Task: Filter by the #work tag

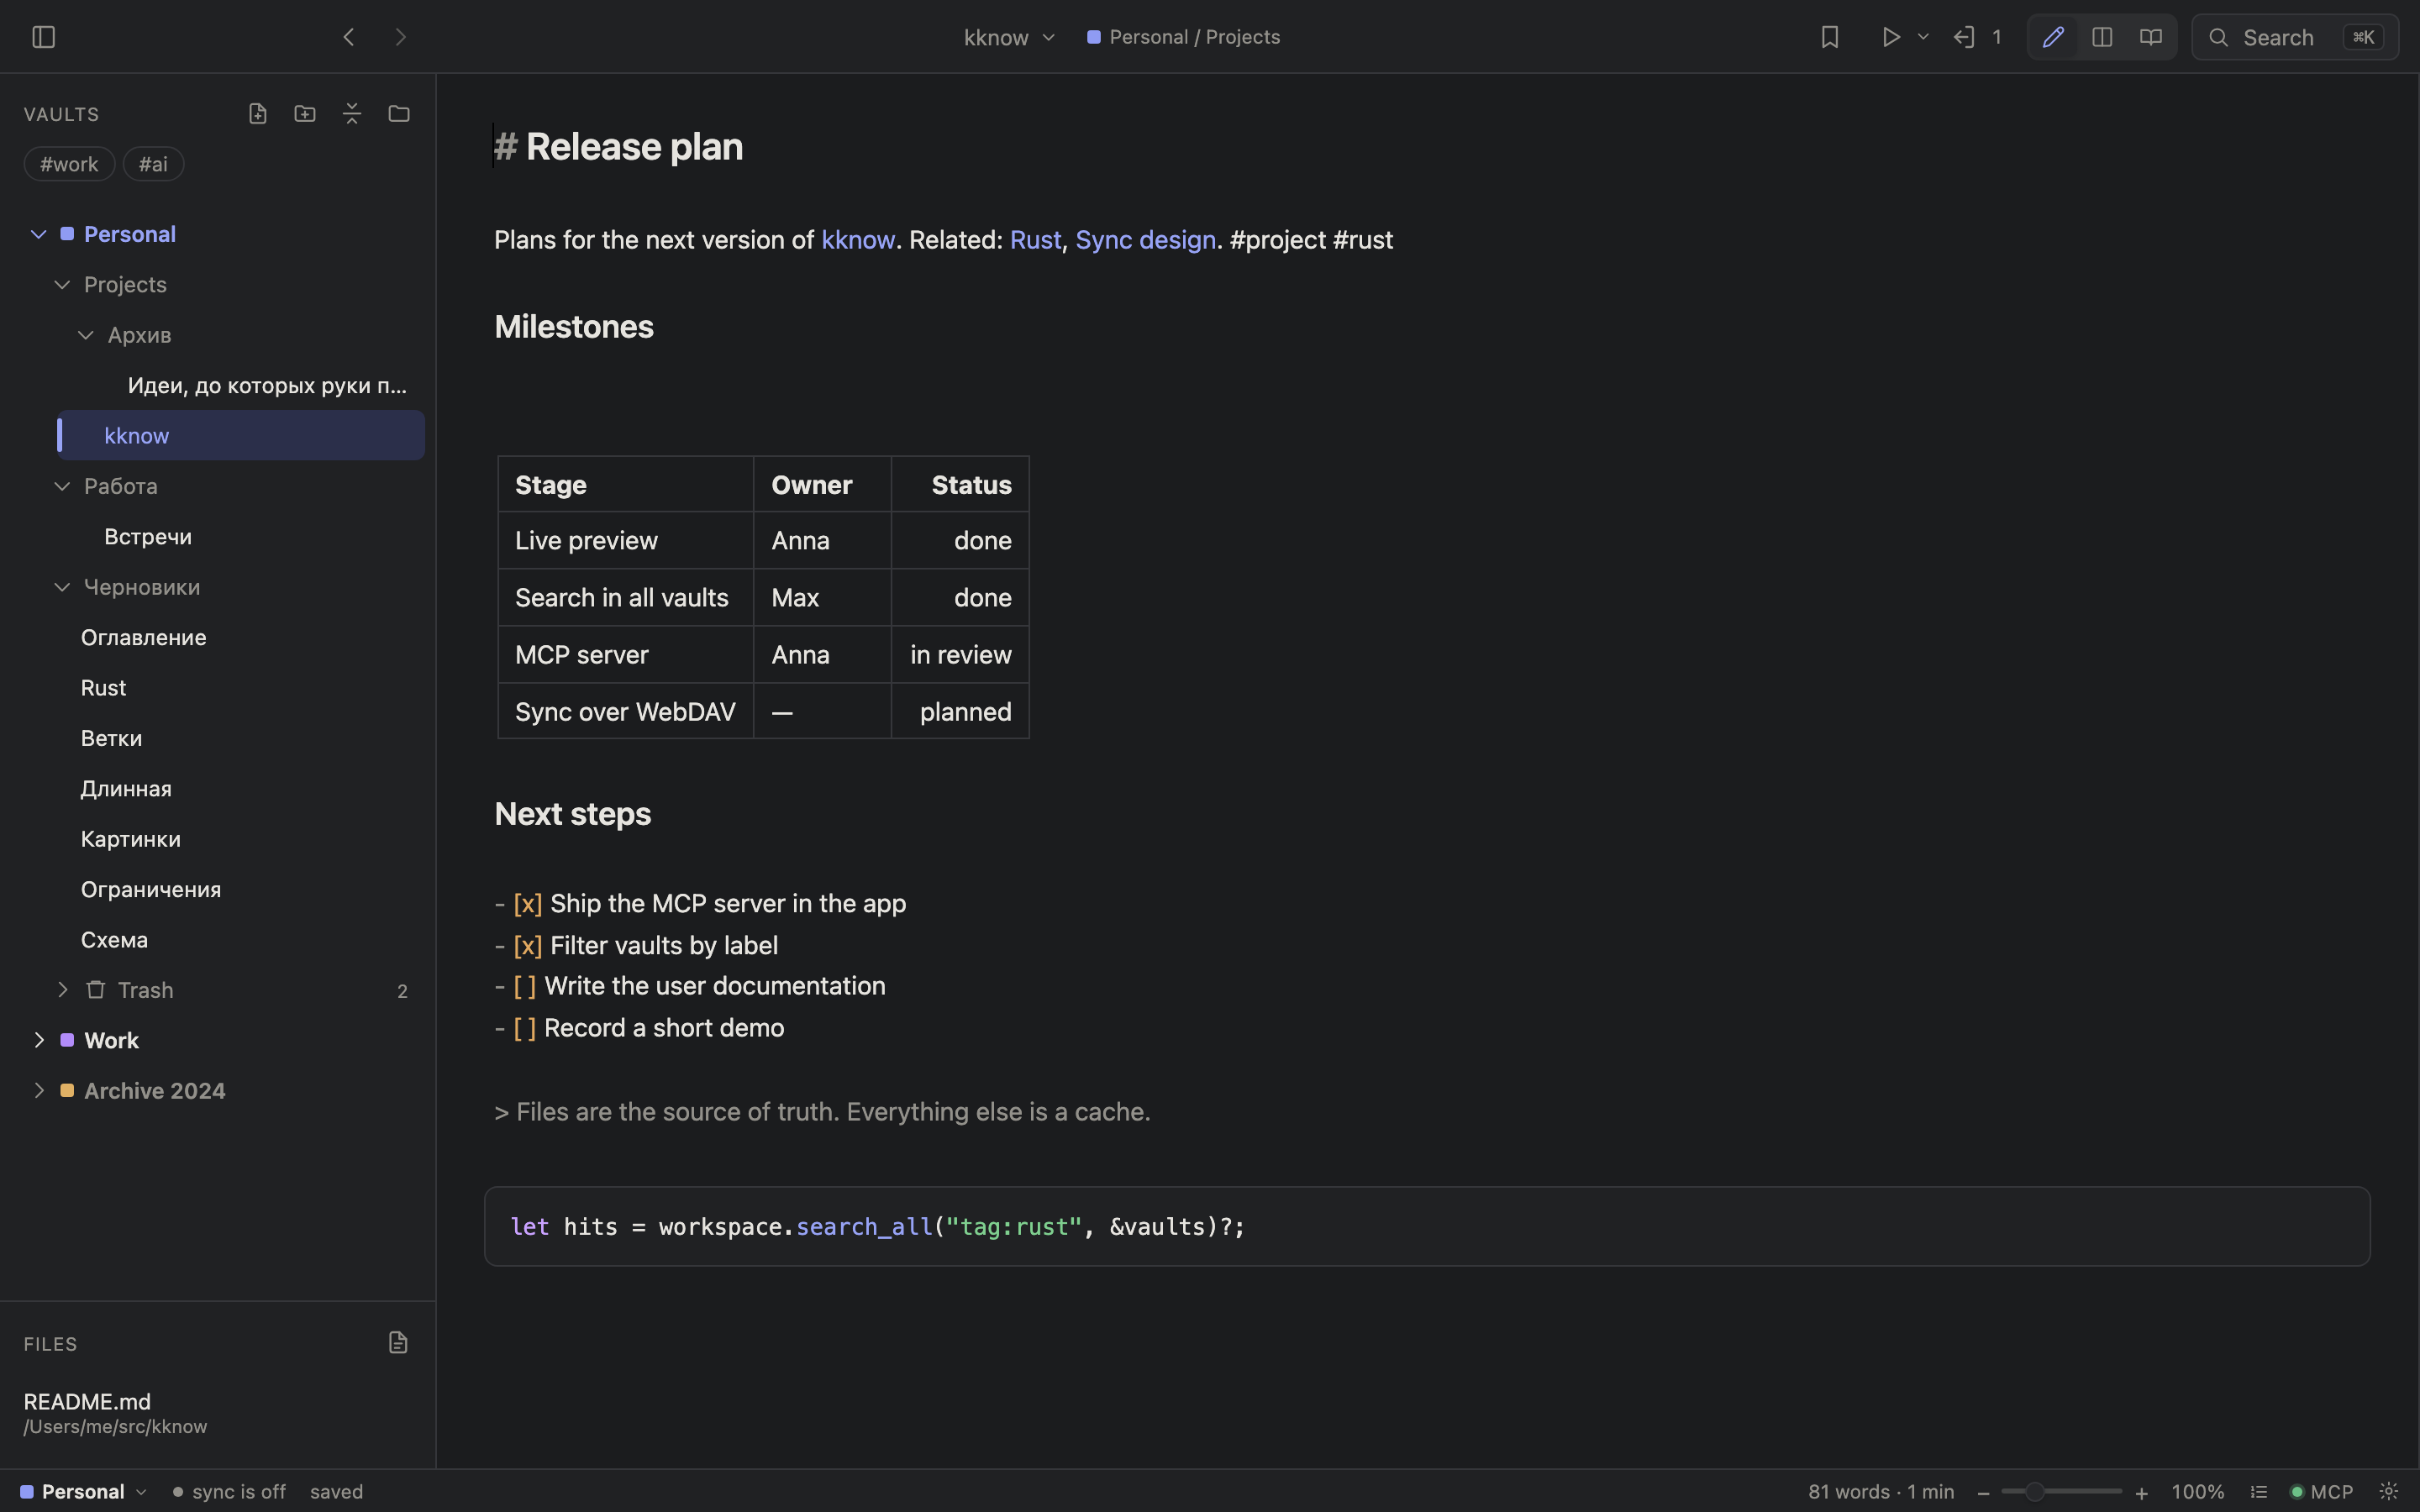Action: click(x=69, y=164)
